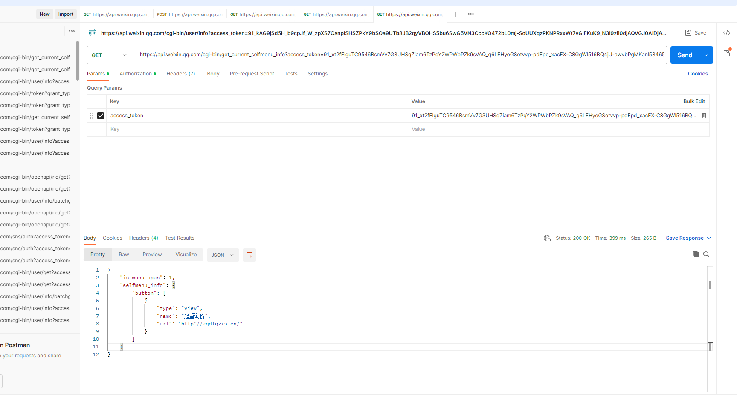Expand the Save Response dropdown
Viewport: 737px width, 397px height.
(x=709, y=238)
